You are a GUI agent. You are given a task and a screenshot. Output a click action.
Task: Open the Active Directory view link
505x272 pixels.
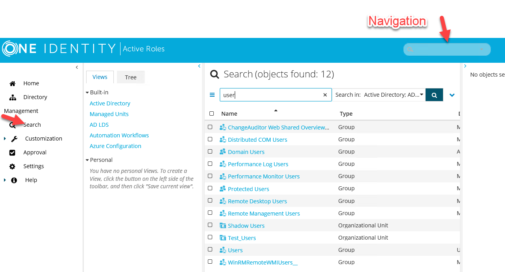click(110, 103)
